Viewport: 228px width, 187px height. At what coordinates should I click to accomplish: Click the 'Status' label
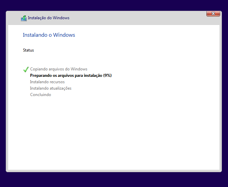(28, 50)
